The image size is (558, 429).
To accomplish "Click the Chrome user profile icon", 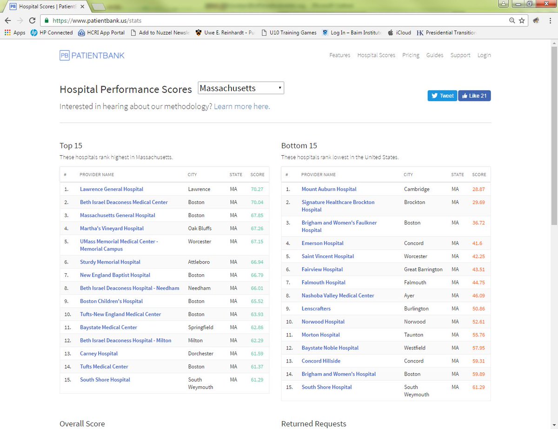I will click(x=503, y=4).
